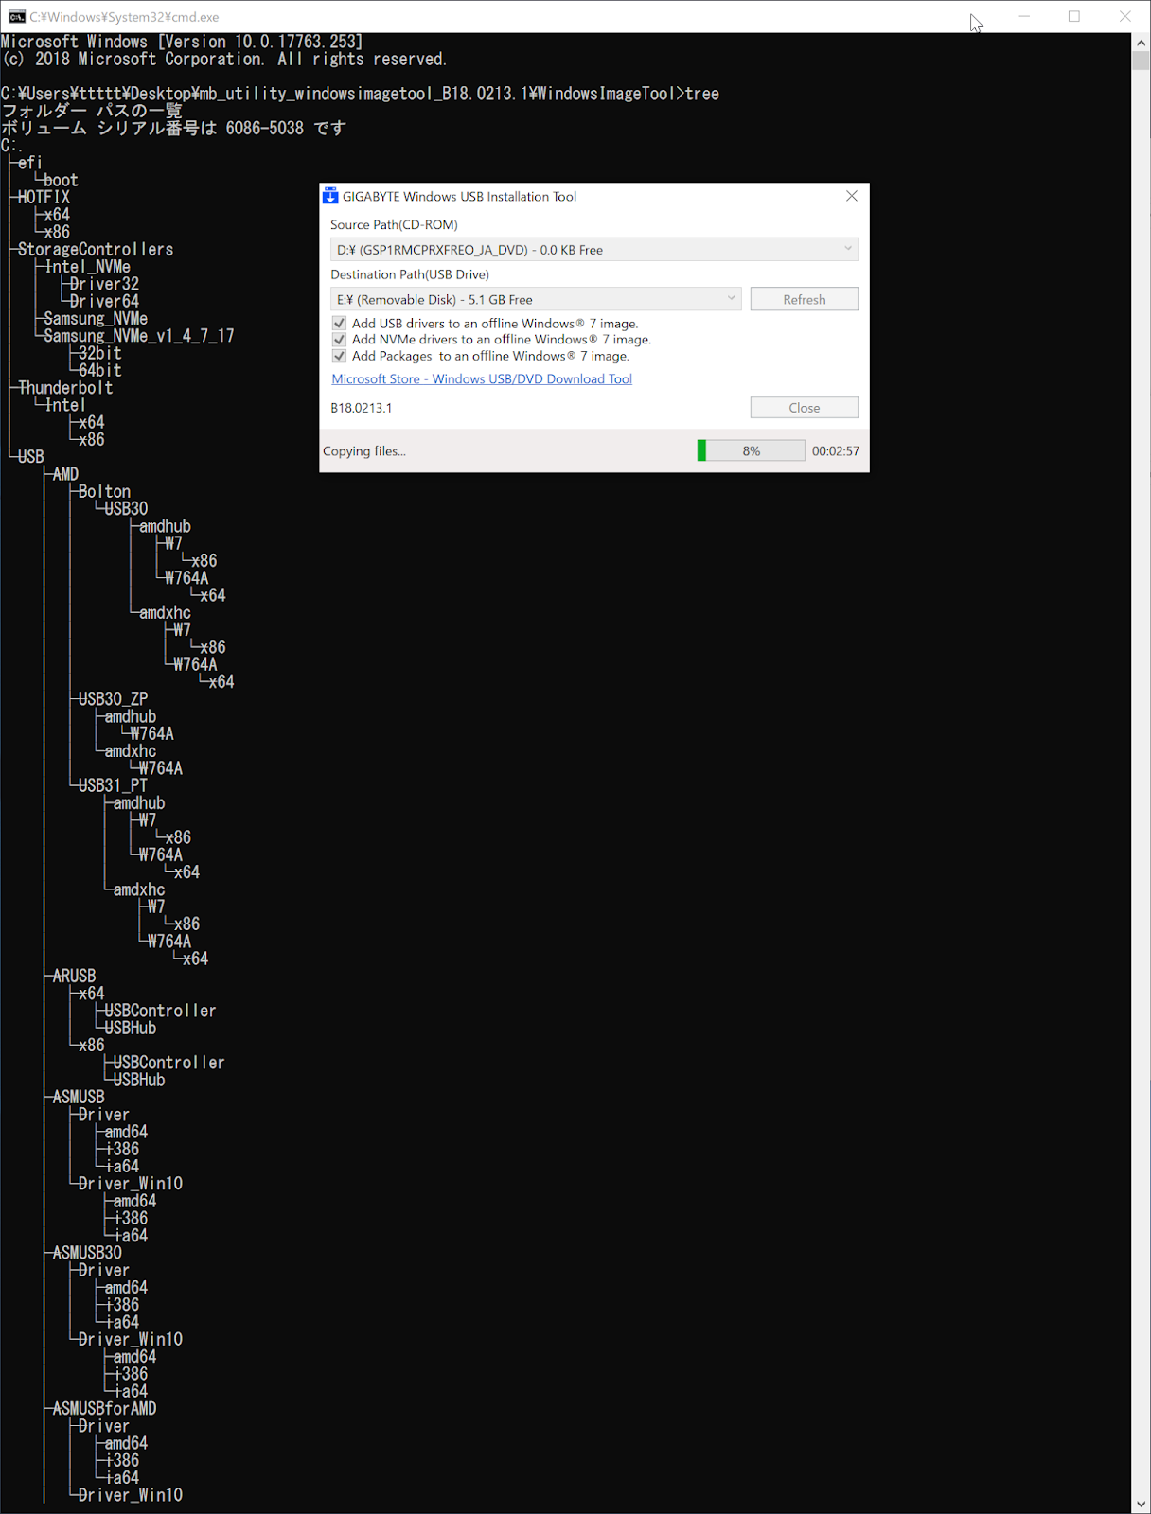Click the 'Destination Path(USB Drive)' label
Screen dimensions: 1151x1514
[410, 274]
